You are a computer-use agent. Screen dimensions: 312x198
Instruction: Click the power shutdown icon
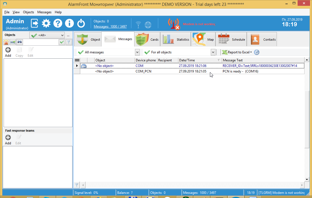point(81,23)
